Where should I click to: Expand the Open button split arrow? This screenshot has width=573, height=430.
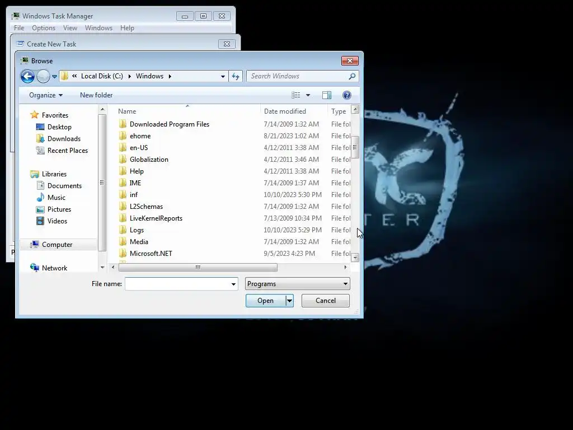[x=289, y=301]
